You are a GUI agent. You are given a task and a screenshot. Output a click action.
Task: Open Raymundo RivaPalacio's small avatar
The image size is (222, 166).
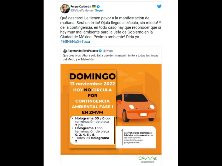pyautogui.click(x=65, y=51)
